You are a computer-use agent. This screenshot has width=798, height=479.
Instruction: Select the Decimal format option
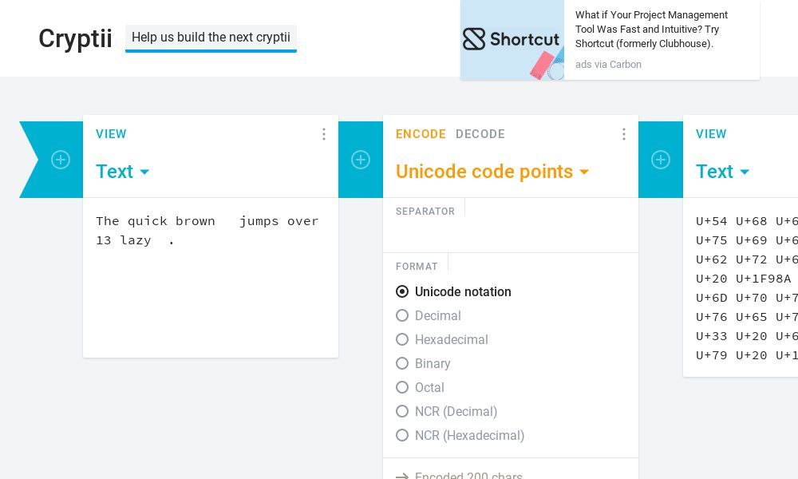click(402, 315)
